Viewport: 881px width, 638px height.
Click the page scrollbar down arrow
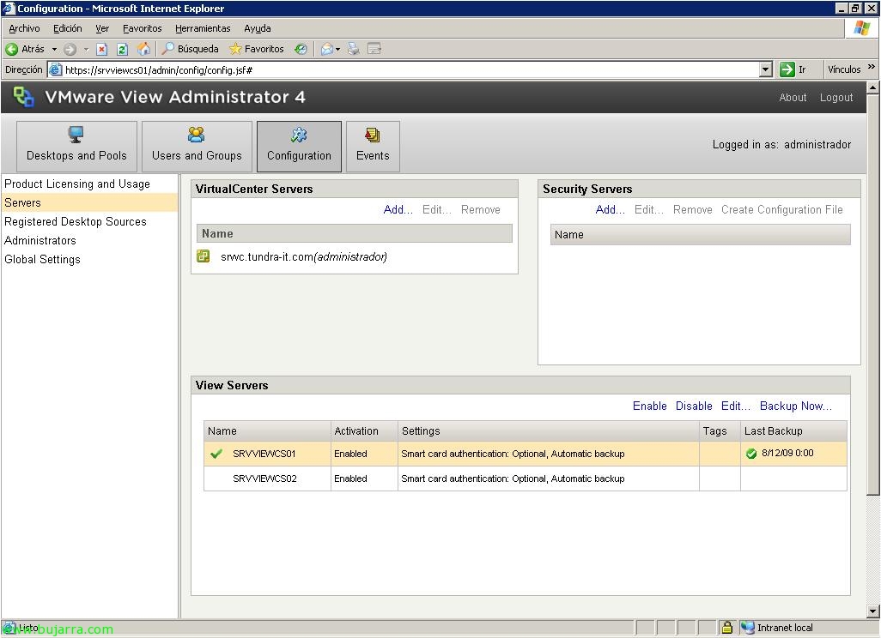click(x=872, y=611)
